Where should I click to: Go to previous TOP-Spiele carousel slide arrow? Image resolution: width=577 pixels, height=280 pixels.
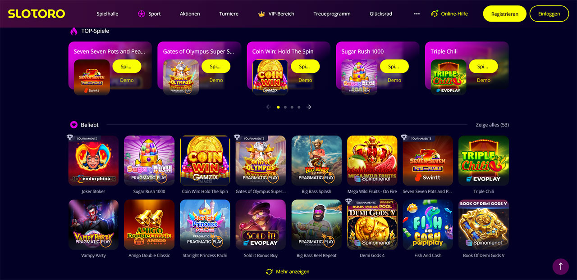[269, 107]
